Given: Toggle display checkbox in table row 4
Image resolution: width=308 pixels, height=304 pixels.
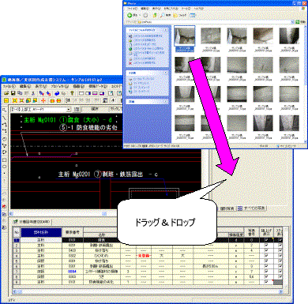Looking at the screenshot, I should pyautogui.click(x=266, y=256).
